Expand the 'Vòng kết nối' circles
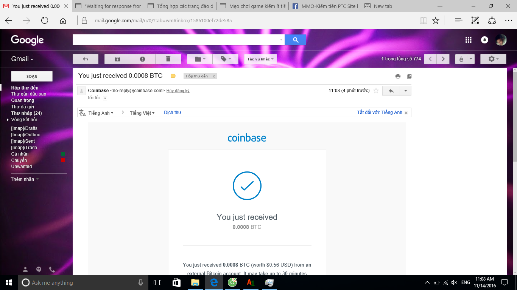This screenshot has width=517, height=290. (x=8, y=120)
